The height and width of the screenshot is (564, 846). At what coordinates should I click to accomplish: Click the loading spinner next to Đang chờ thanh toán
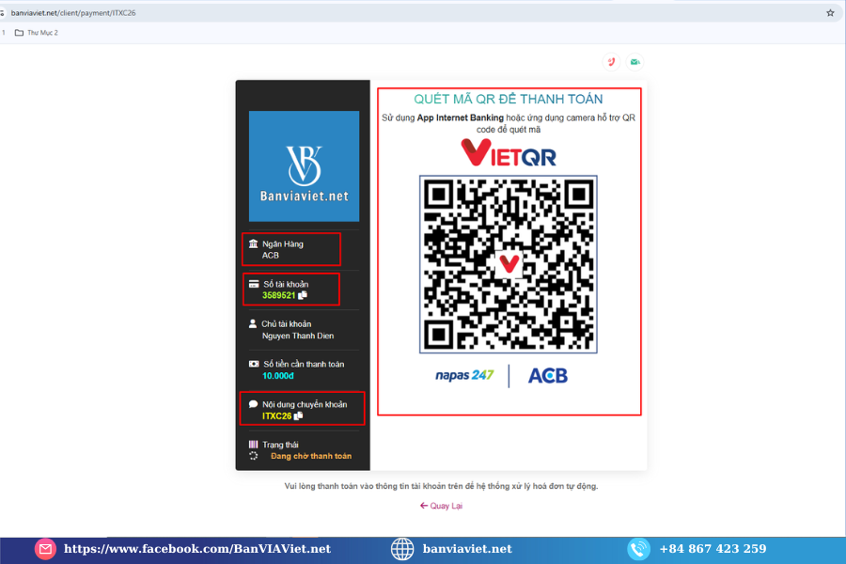[254, 456]
